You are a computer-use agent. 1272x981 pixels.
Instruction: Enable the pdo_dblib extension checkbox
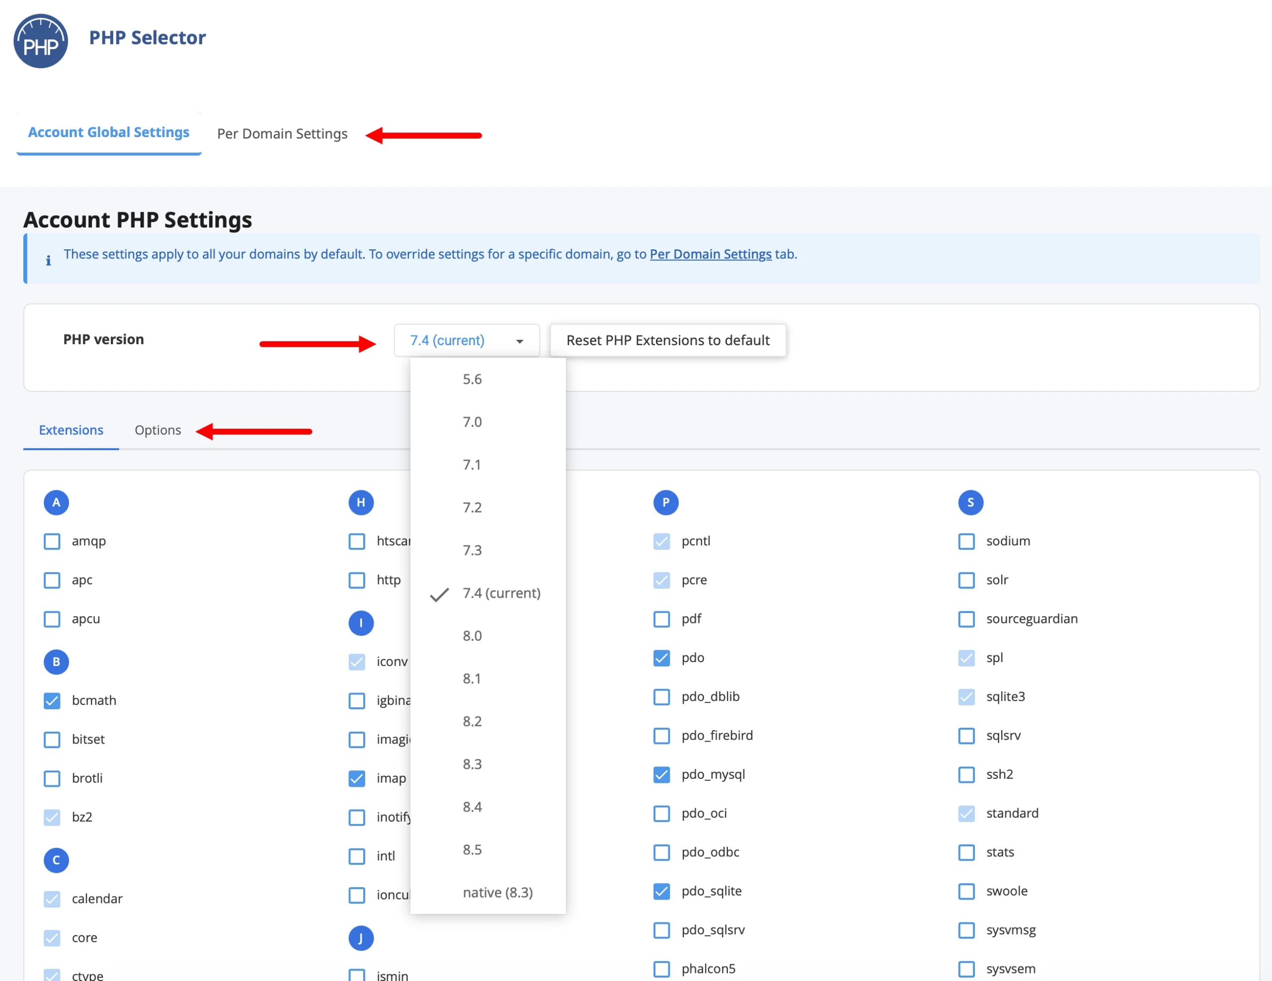click(662, 697)
